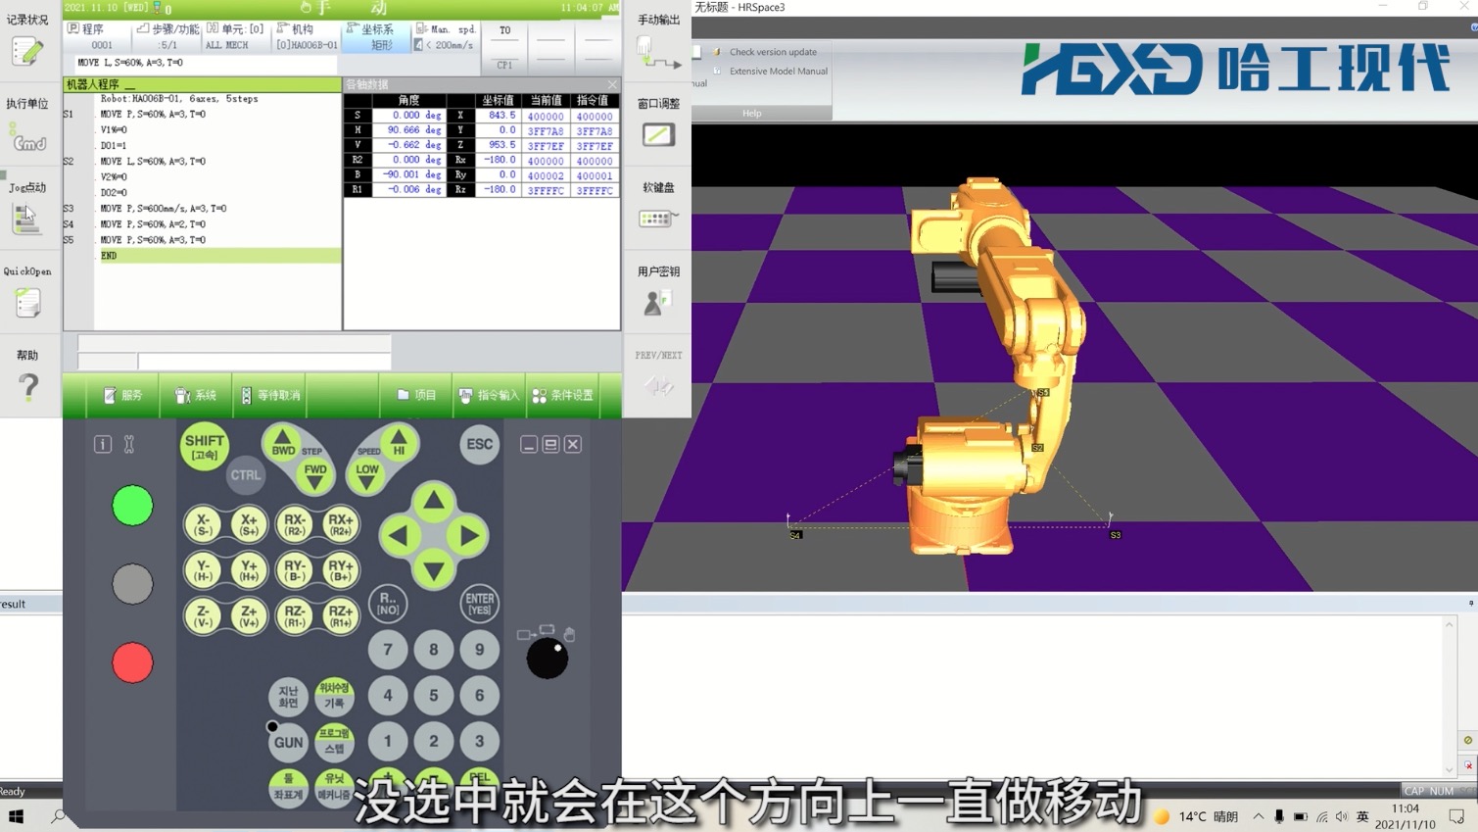The width and height of the screenshot is (1478, 832).
Task: Open the 记录状况 record status icon
Action: click(x=27, y=51)
